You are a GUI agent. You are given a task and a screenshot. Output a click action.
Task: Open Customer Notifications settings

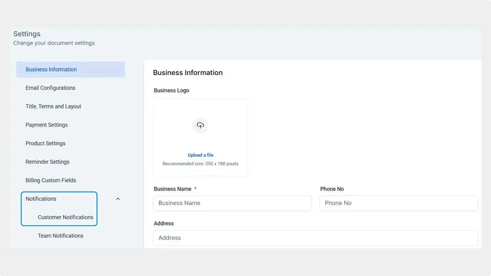click(x=65, y=217)
